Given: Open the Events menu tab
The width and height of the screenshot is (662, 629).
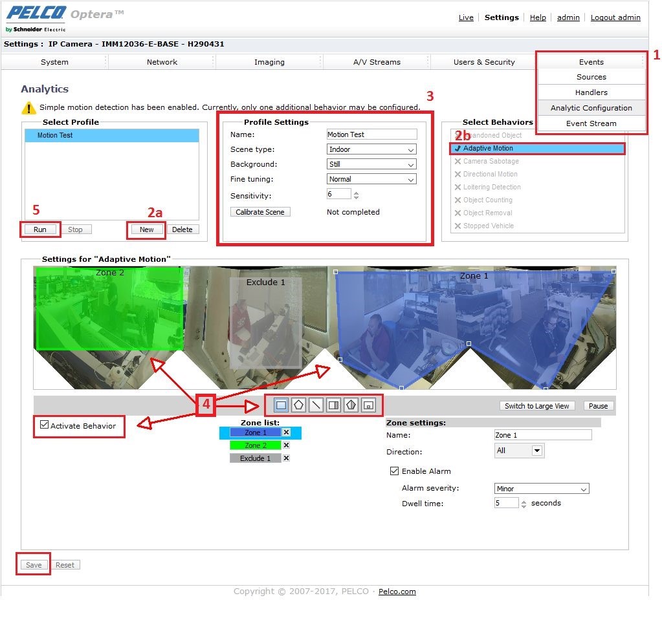Looking at the screenshot, I should (591, 62).
